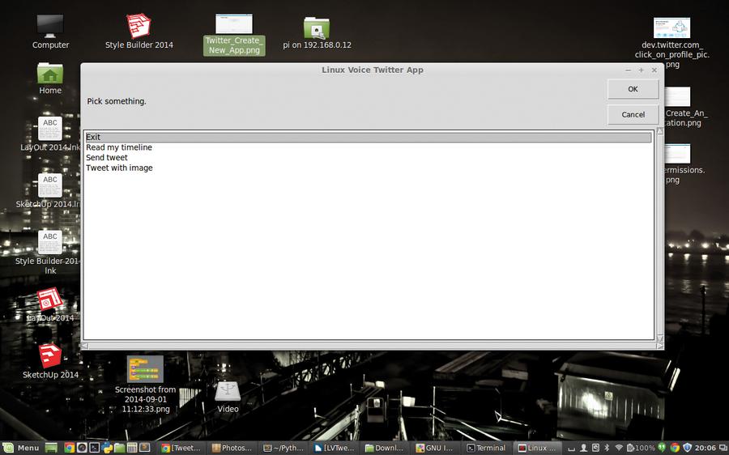The width and height of the screenshot is (729, 455).
Task: Open the Wi-Fi network tray icon
Action: (619, 448)
